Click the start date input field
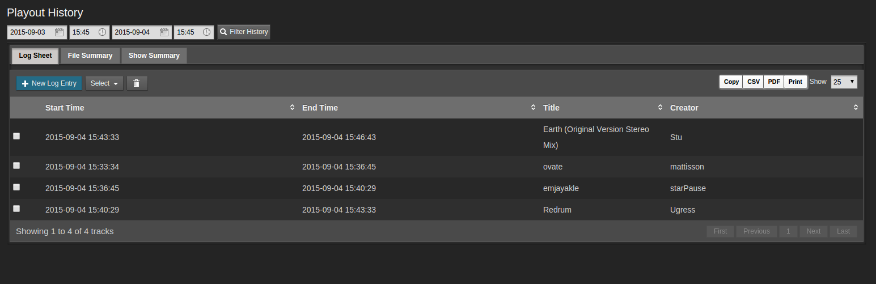The width and height of the screenshot is (876, 284). pyautogui.click(x=37, y=32)
